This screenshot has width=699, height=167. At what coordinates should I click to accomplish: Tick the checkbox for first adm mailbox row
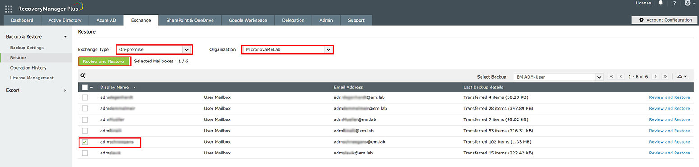[85, 97]
